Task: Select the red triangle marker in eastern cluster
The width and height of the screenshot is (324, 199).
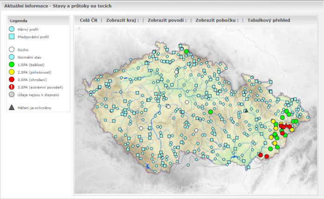Action: 286,124
